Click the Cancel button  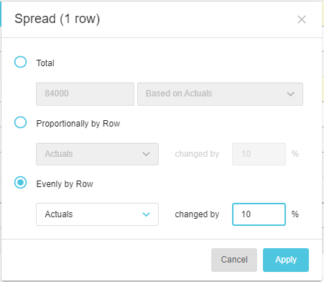234,260
